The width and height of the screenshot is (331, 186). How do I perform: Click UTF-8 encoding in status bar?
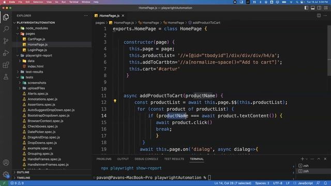pos(278,183)
